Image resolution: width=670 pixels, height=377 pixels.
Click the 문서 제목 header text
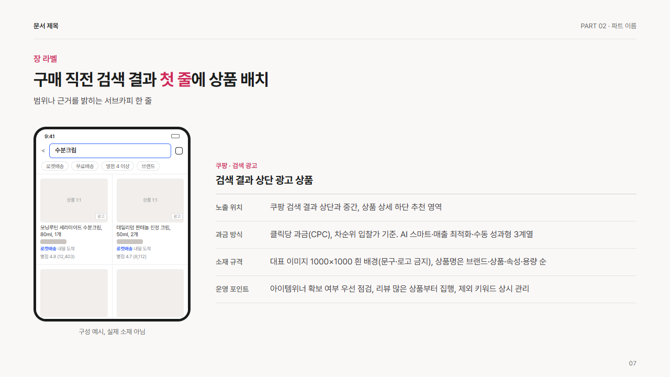point(46,26)
